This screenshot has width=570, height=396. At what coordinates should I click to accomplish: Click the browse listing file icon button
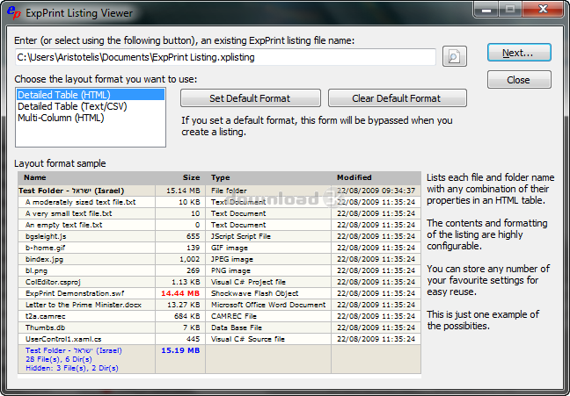coord(455,56)
